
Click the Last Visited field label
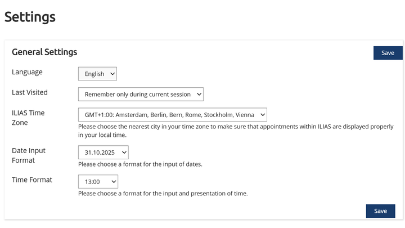click(x=30, y=92)
